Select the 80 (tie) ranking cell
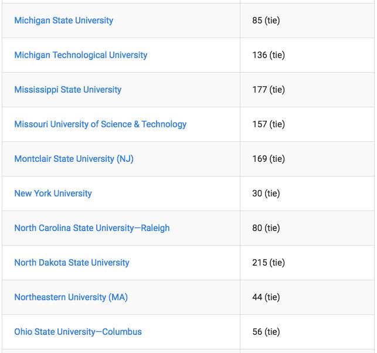 266,228
